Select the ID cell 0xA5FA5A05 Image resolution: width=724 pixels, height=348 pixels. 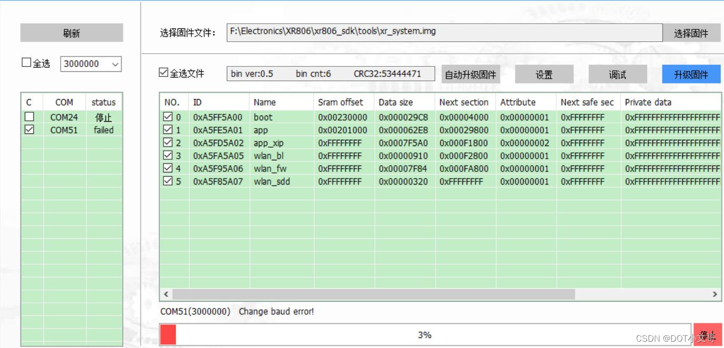pos(218,156)
